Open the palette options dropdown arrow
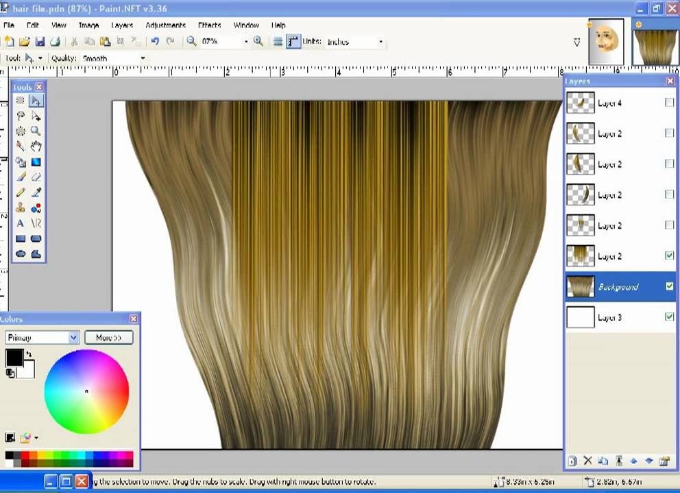The image size is (680, 493). click(36, 438)
